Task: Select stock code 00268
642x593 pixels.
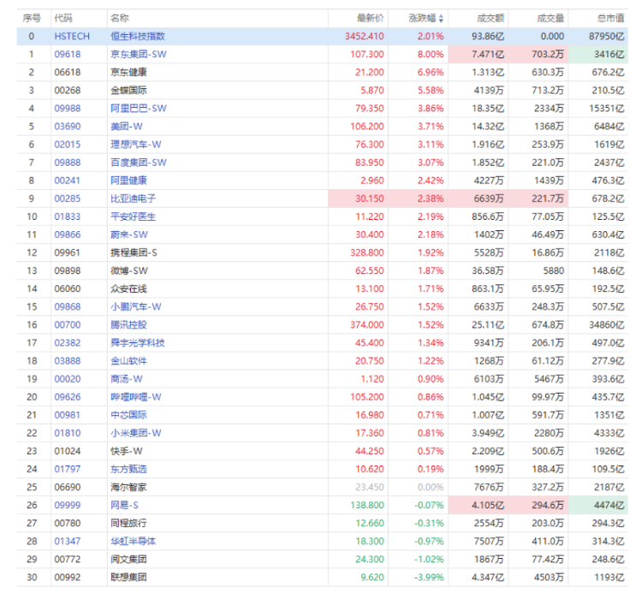Action: [x=68, y=91]
